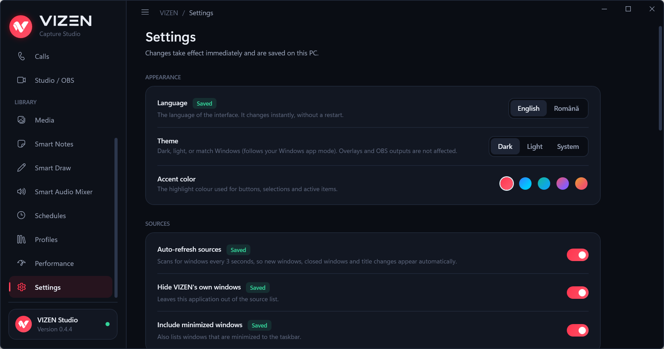The height and width of the screenshot is (349, 664).
Task: Toggle Include minimized windows switch
Action: 578,330
